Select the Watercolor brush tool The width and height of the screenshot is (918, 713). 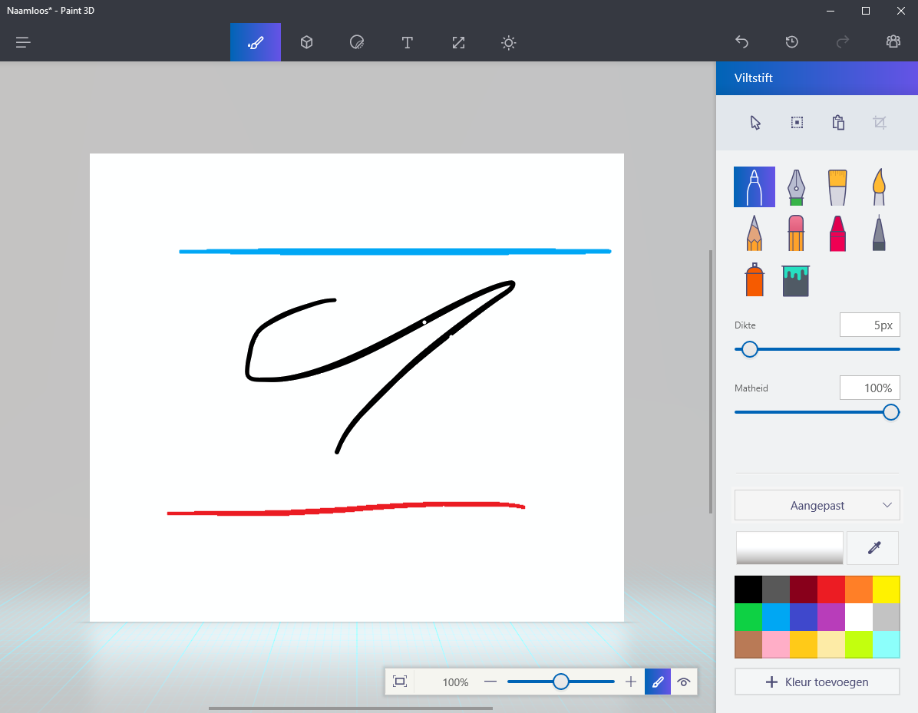click(879, 188)
